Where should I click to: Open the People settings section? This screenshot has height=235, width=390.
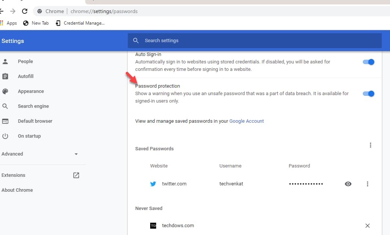pyautogui.click(x=25, y=62)
